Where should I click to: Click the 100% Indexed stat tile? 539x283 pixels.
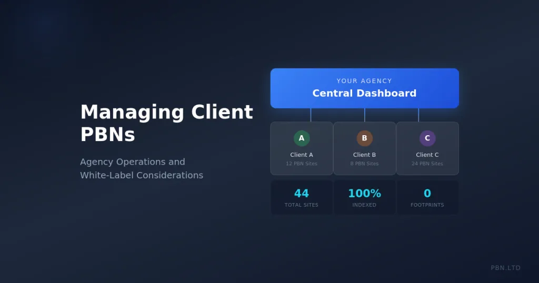pyautogui.click(x=364, y=197)
